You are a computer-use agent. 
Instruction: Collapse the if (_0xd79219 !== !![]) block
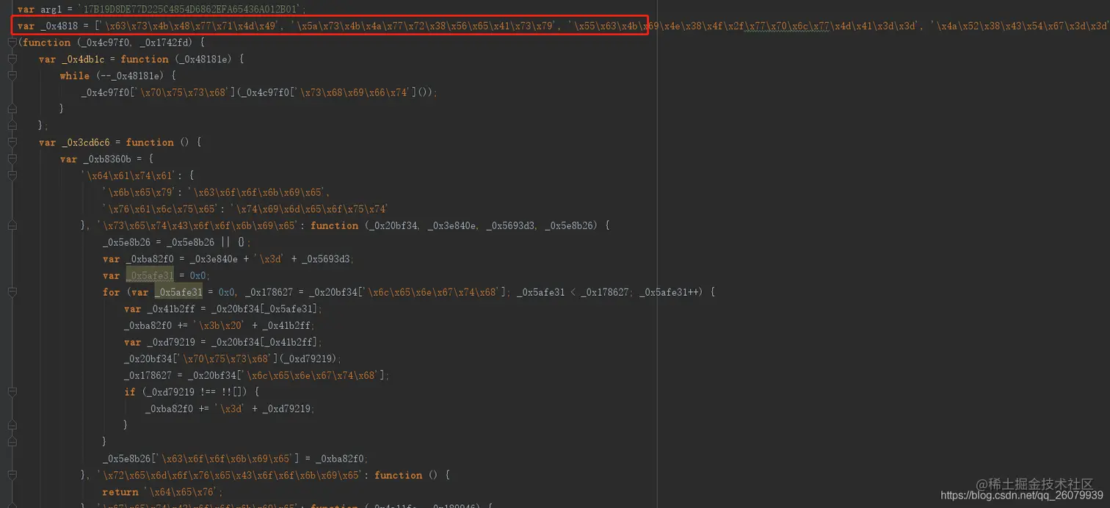click(x=12, y=392)
